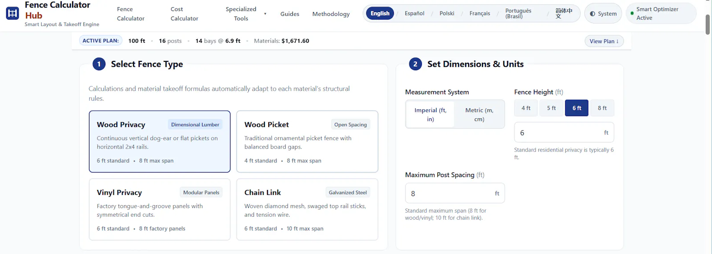The height and width of the screenshot is (254, 712).
Task: Go to the Methodology page
Action: point(331,14)
